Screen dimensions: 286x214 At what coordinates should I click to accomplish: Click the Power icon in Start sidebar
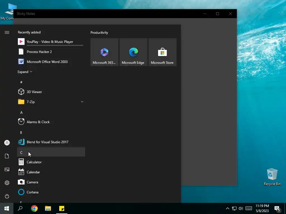point(7,196)
